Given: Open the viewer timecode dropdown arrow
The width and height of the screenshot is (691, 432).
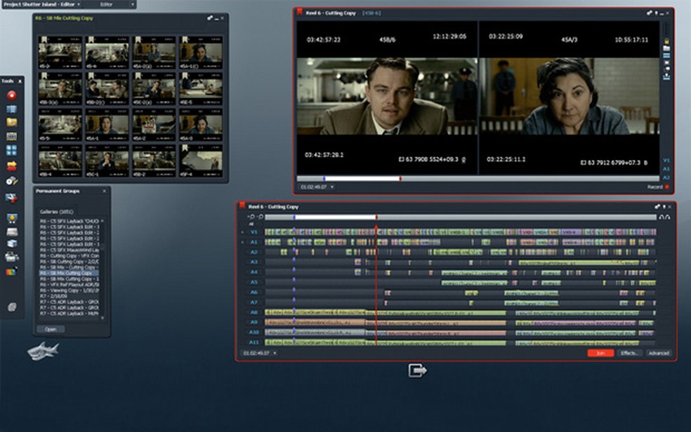Looking at the screenshot, I should pyautogui.click(x=332, y=187).
